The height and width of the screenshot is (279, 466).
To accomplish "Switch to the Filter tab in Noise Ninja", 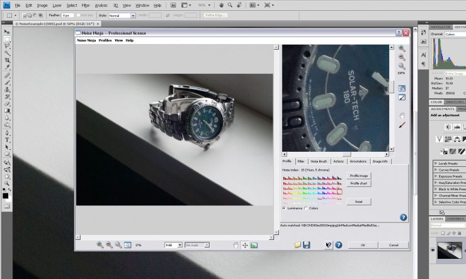I will tap(301, 161).
